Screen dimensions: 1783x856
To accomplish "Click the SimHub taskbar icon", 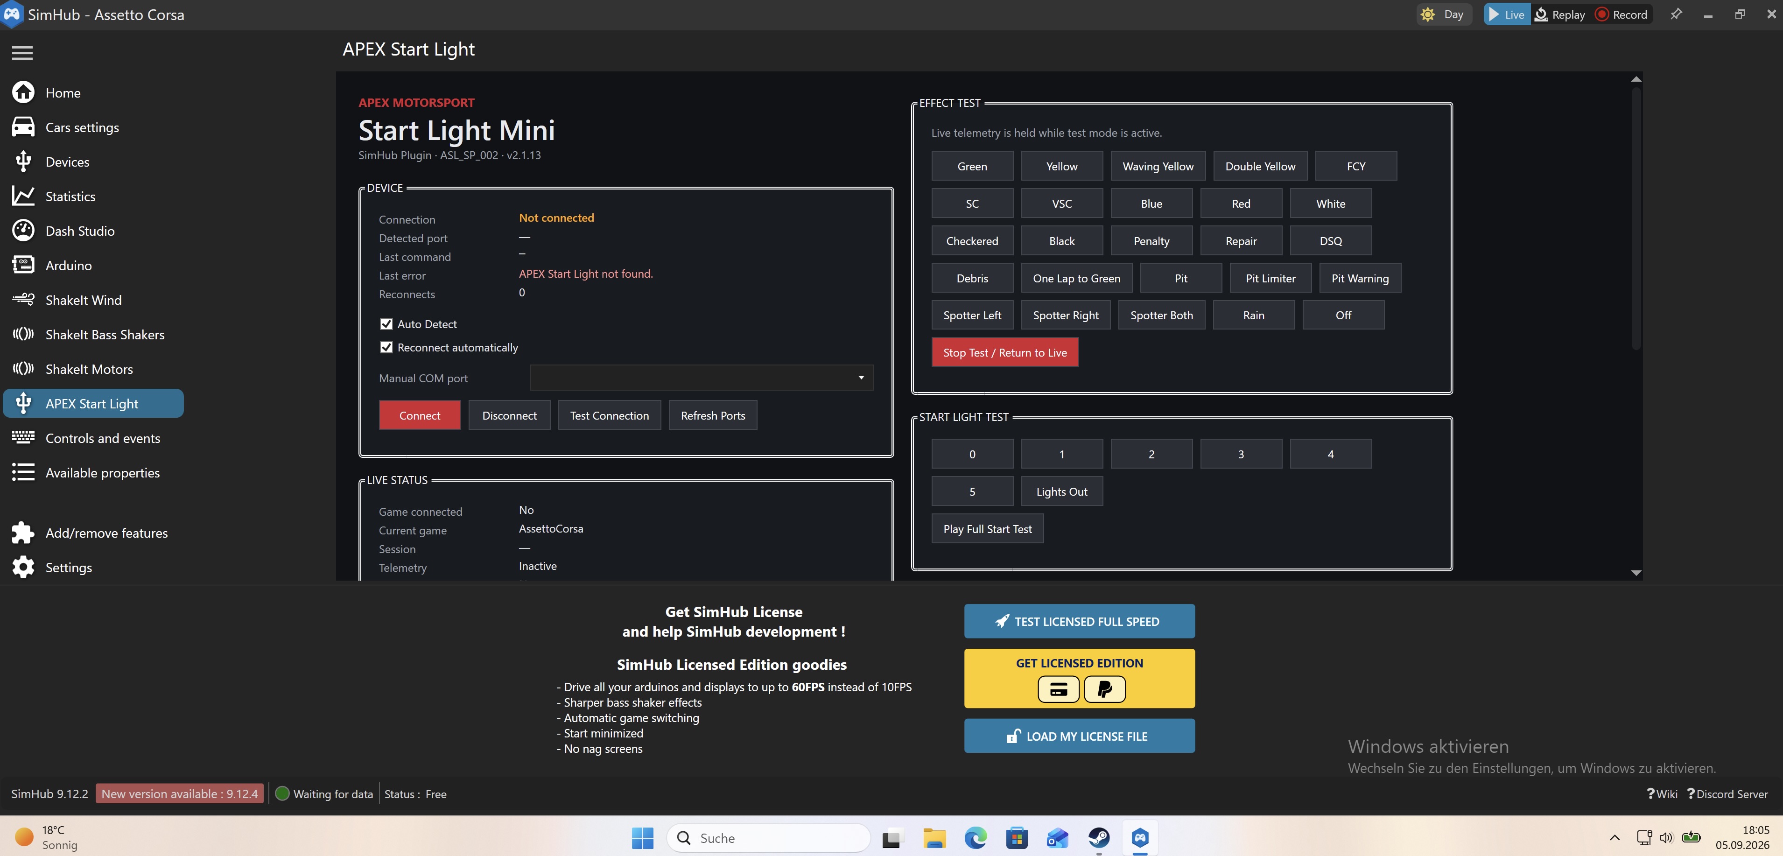I will (x=1140, y=838).
